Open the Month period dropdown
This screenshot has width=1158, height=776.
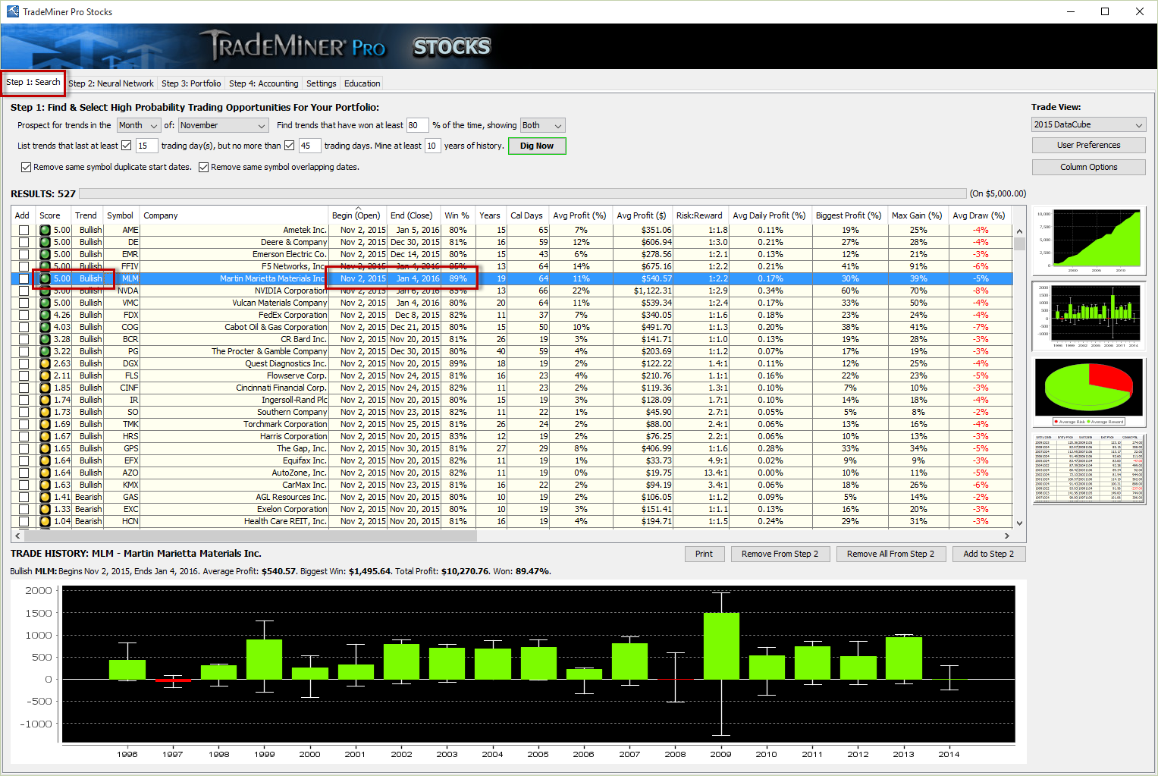(138, 125)
